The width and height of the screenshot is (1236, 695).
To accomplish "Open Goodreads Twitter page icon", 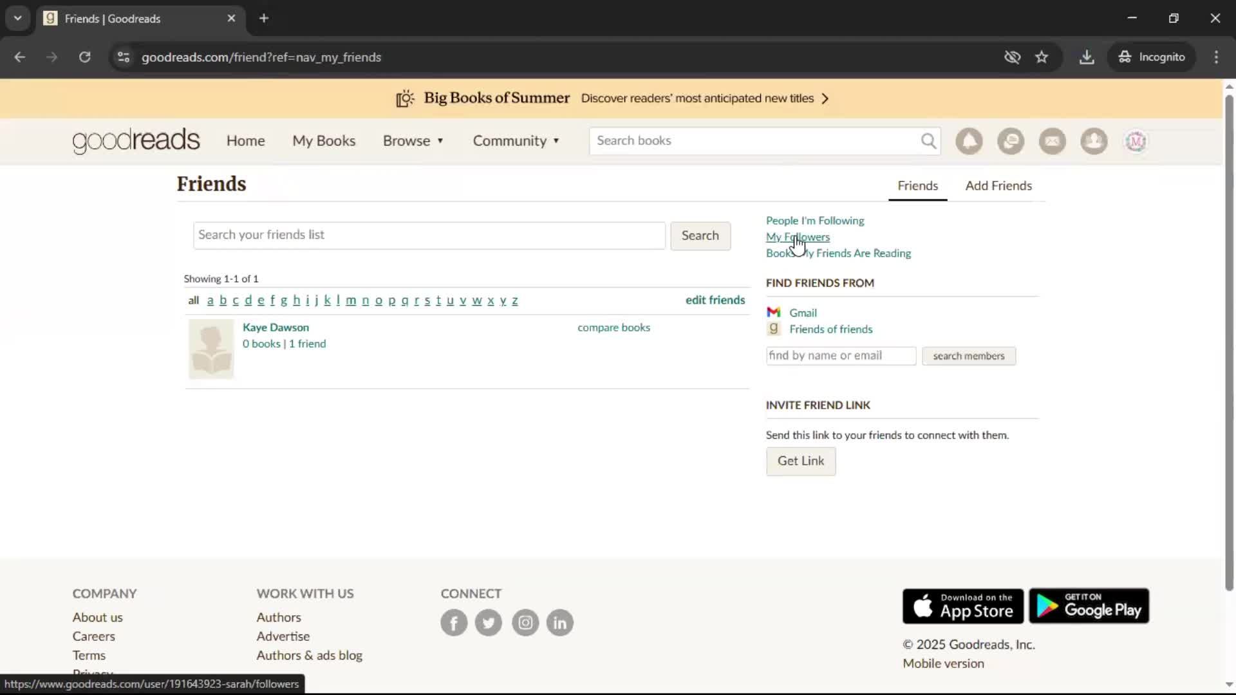I will [x=489, y=623].
